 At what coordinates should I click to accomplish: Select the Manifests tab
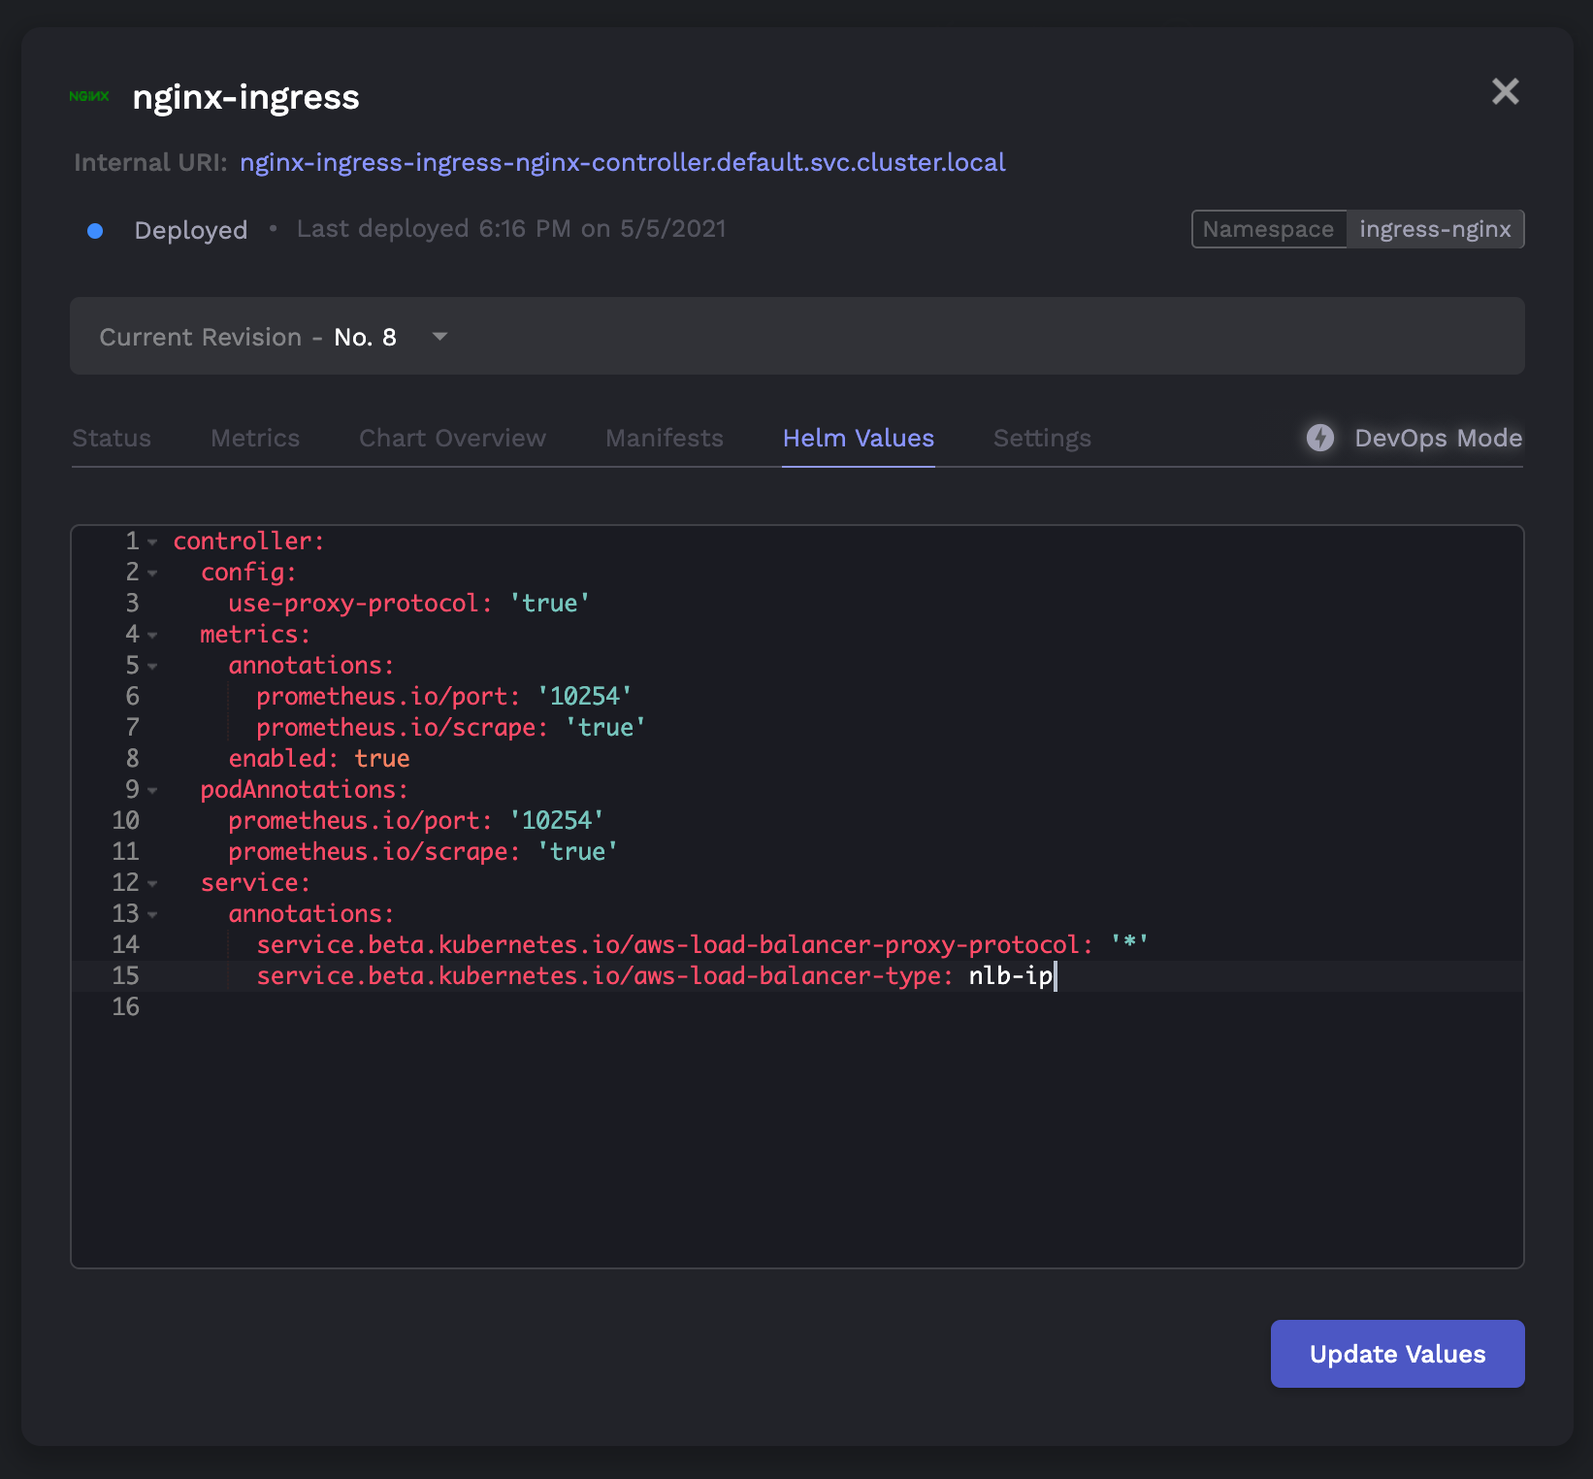coord(665,438)
